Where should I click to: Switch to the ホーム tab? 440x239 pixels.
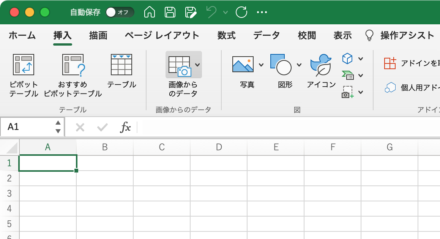[x=22, y=35]
